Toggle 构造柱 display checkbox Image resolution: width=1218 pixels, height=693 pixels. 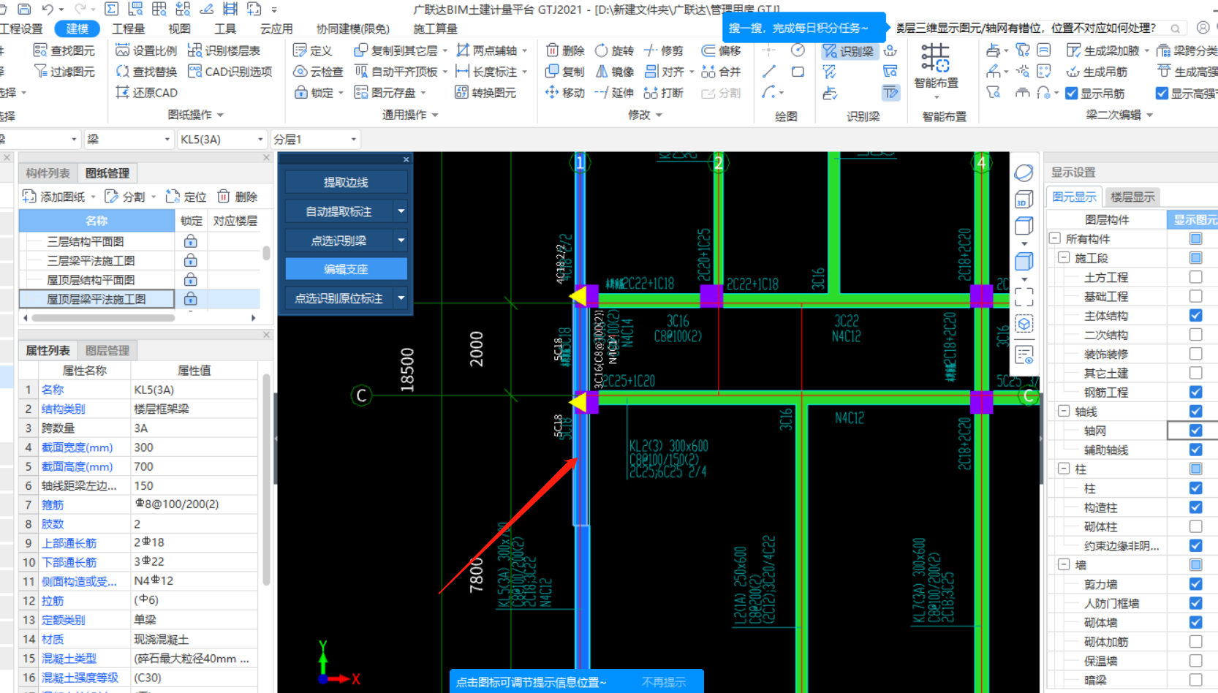coord(1195,507)
